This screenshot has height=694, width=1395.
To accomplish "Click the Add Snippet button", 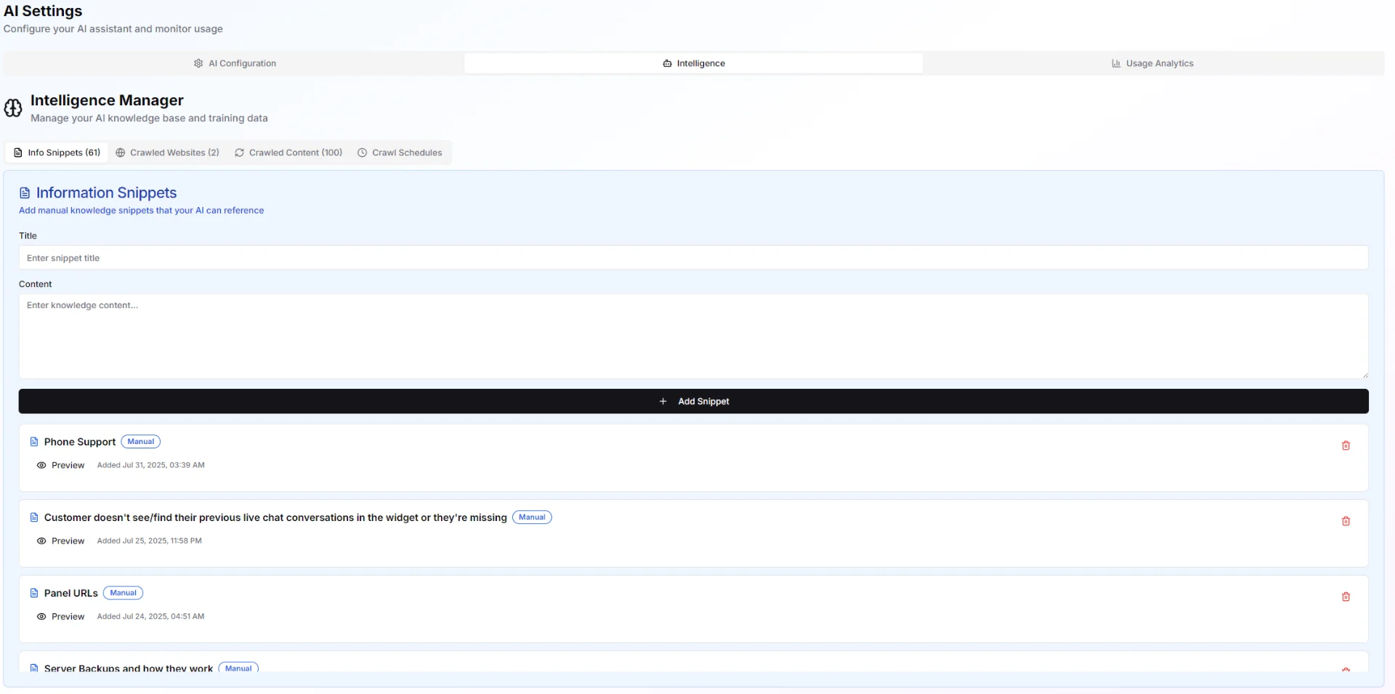I will tap(694, 401).
